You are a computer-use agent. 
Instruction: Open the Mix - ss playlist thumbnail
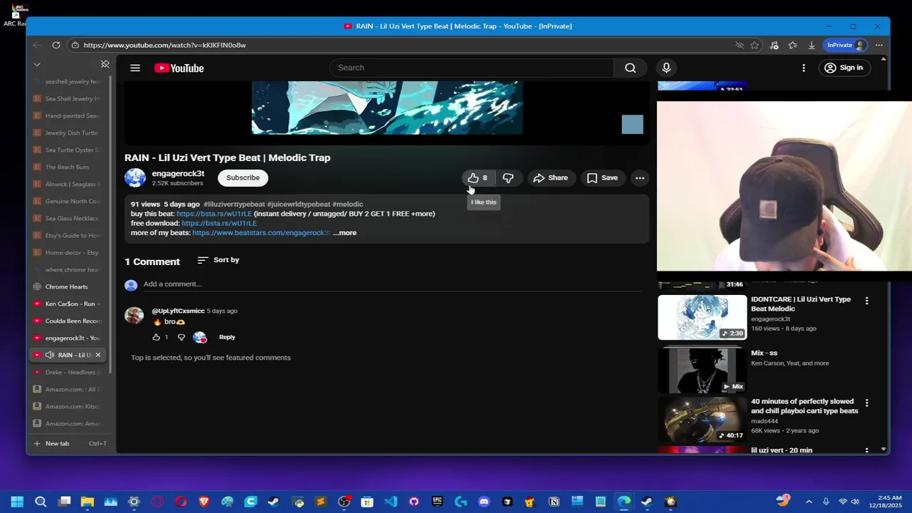tap(702, 370)
